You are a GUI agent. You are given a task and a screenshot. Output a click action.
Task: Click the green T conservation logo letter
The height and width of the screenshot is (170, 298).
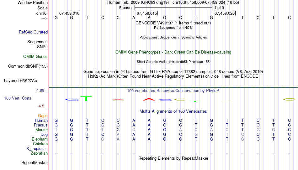pyautogui.click(x=86, y=99)
